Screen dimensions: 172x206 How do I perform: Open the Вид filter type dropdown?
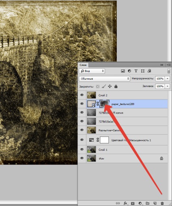point(92,71)
